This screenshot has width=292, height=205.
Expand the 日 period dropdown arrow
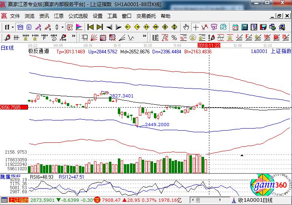[x=13, y=27]
